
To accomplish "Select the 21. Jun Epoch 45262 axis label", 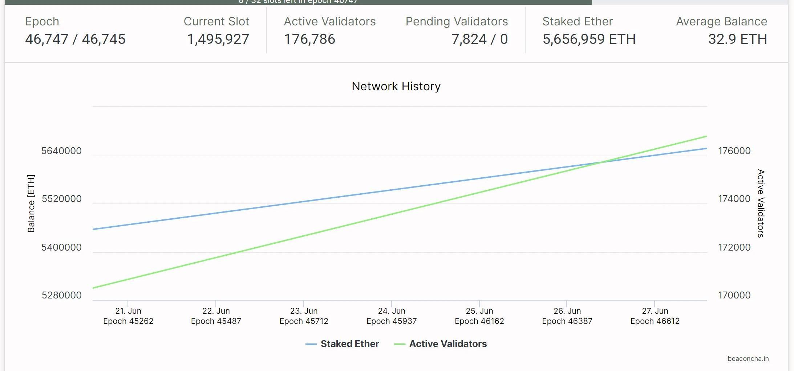I will [128, 316].
